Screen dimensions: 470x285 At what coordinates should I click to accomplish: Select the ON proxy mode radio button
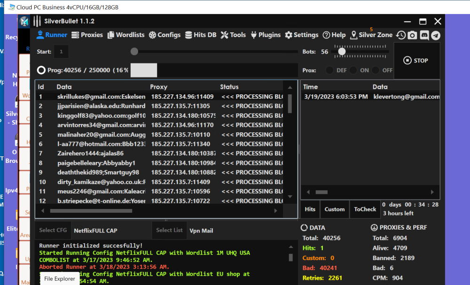(x=352, y=70)
